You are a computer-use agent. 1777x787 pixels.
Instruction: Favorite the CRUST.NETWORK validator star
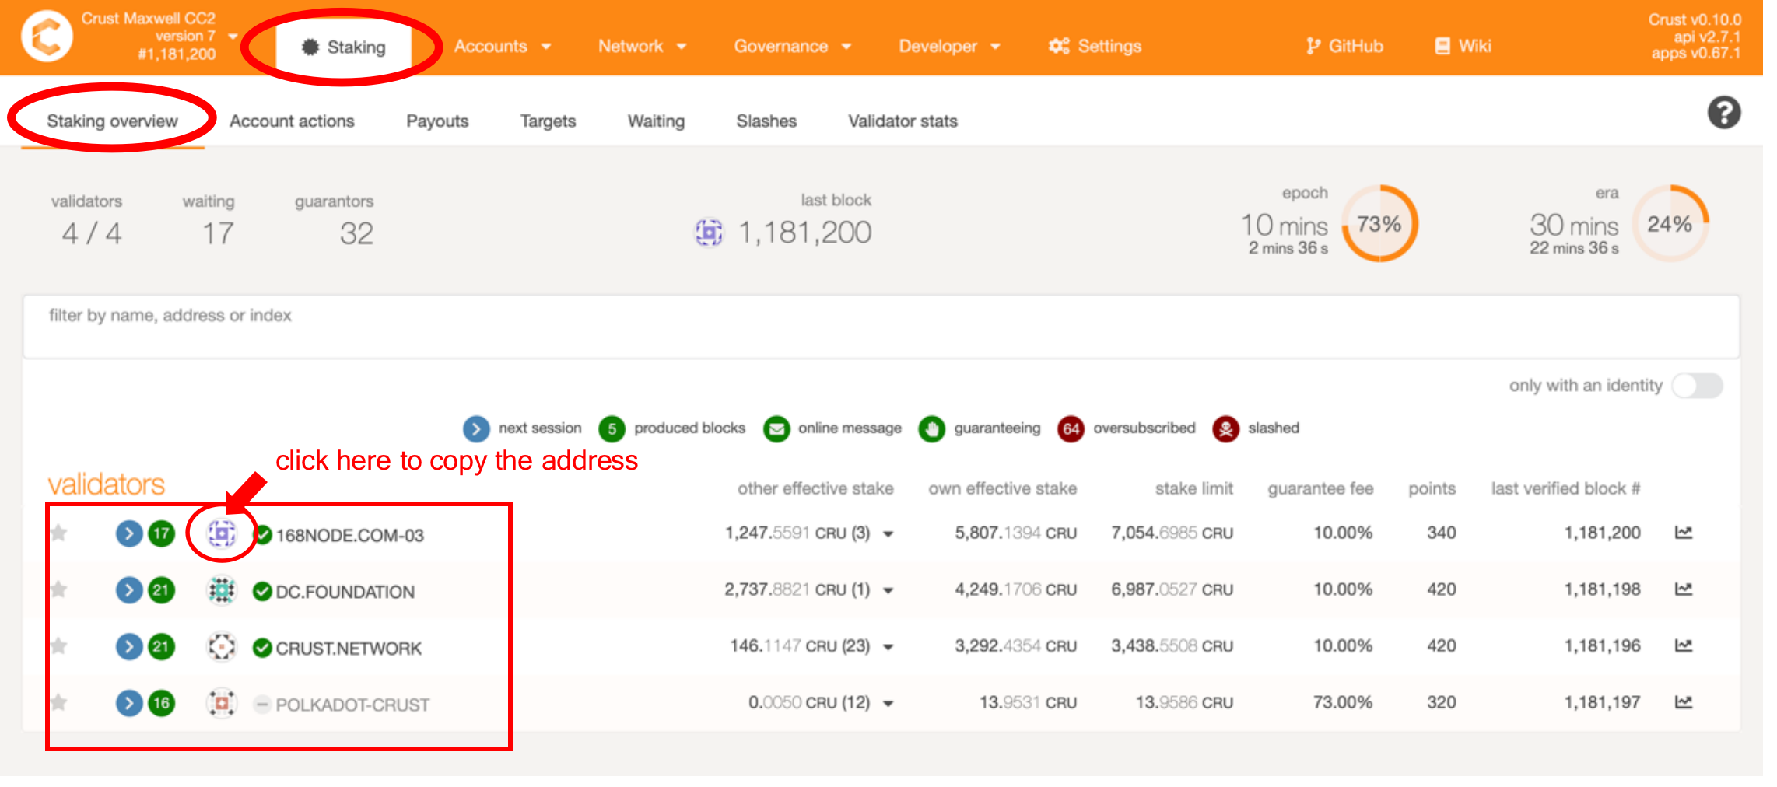click(x=59, y=645)
